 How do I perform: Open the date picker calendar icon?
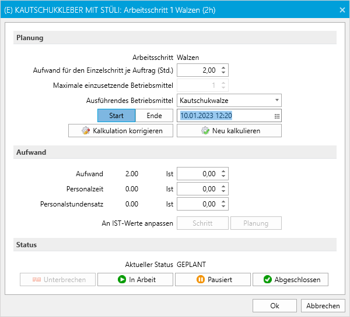(276, 116)
